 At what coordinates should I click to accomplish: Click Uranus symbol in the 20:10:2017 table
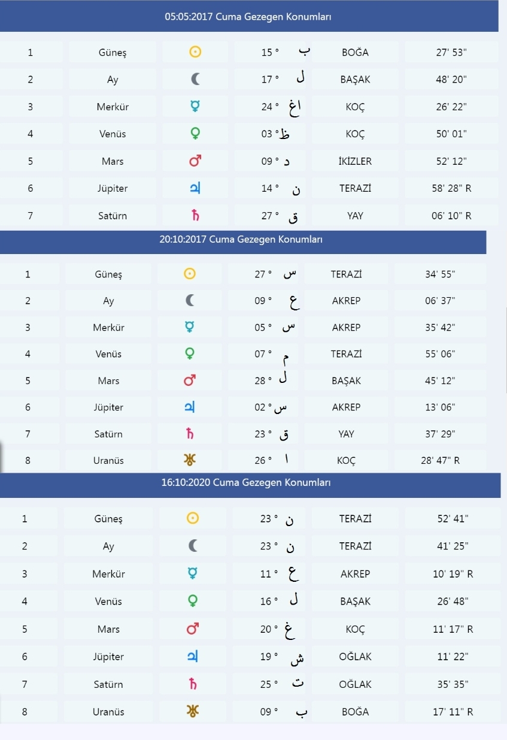[190, 460]
